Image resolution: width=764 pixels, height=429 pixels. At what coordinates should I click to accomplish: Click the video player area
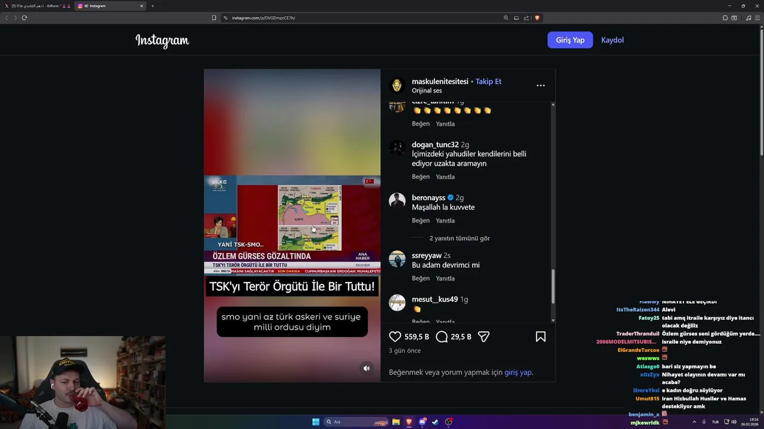click(292, 225)
